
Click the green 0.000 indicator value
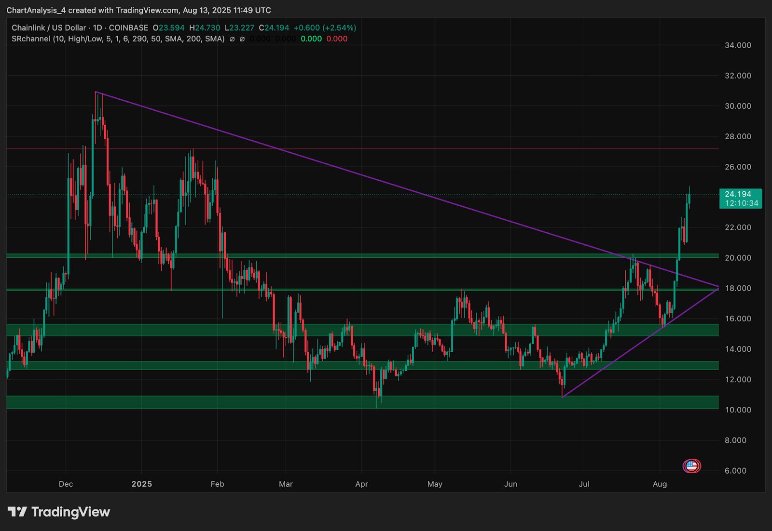pos(311,39)
